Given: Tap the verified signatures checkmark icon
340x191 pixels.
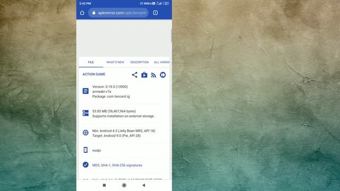Looking at the screenshot, I should coord(86,165).
